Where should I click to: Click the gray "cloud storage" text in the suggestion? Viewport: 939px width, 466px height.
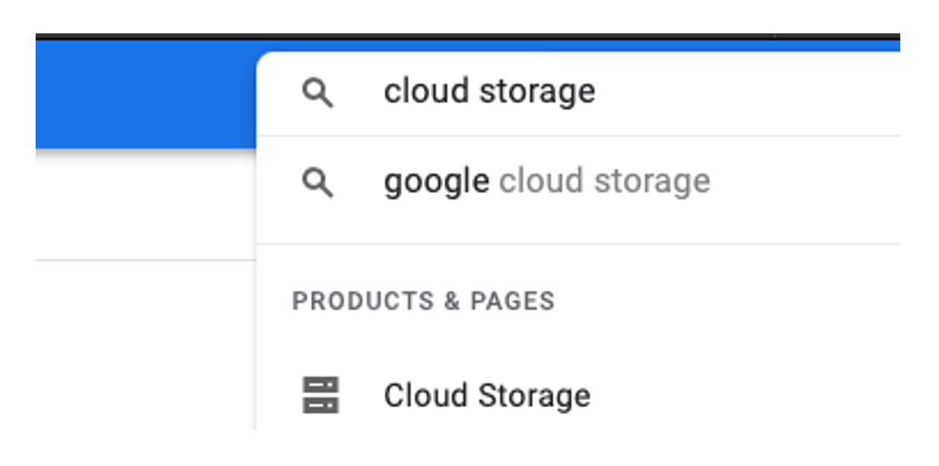tap(604, 182)
